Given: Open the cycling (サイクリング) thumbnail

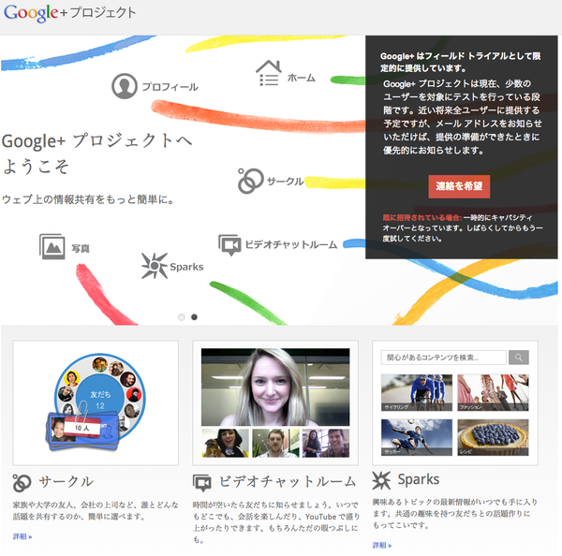Looking at the screenshot, I should click(417, 392).
